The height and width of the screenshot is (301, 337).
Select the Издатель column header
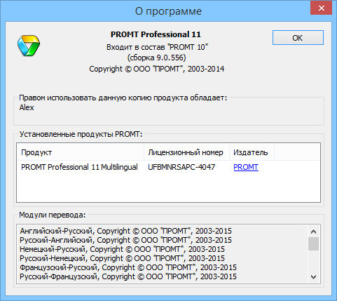pos(252,152)
